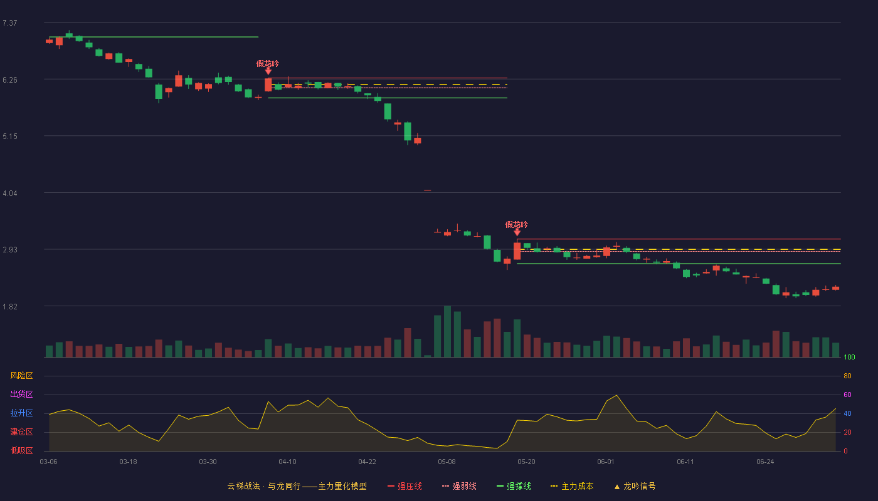Click the 06-24 date label

click(x=765, y=462)
